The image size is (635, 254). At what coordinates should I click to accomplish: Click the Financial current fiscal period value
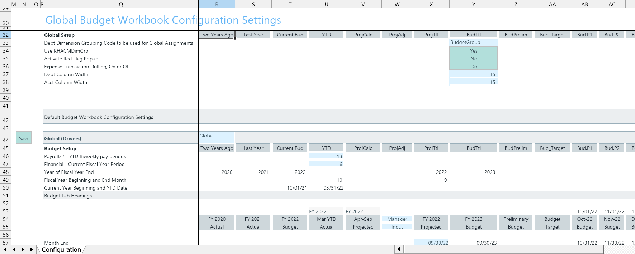click(x=326, y=164)
